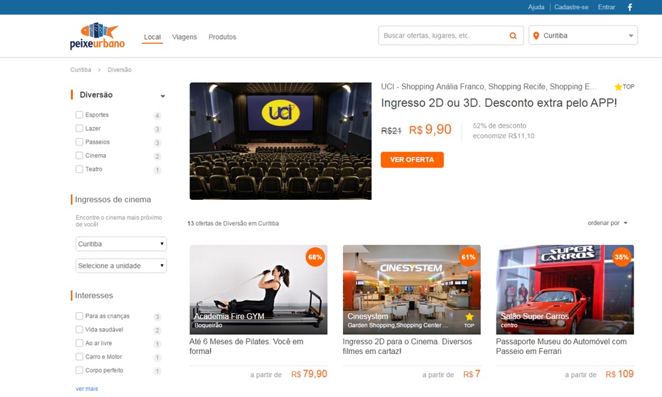662x397 pixels.
Task: Click the R$ 109 Ferrari passport price
Action: [x=620, y=375]
